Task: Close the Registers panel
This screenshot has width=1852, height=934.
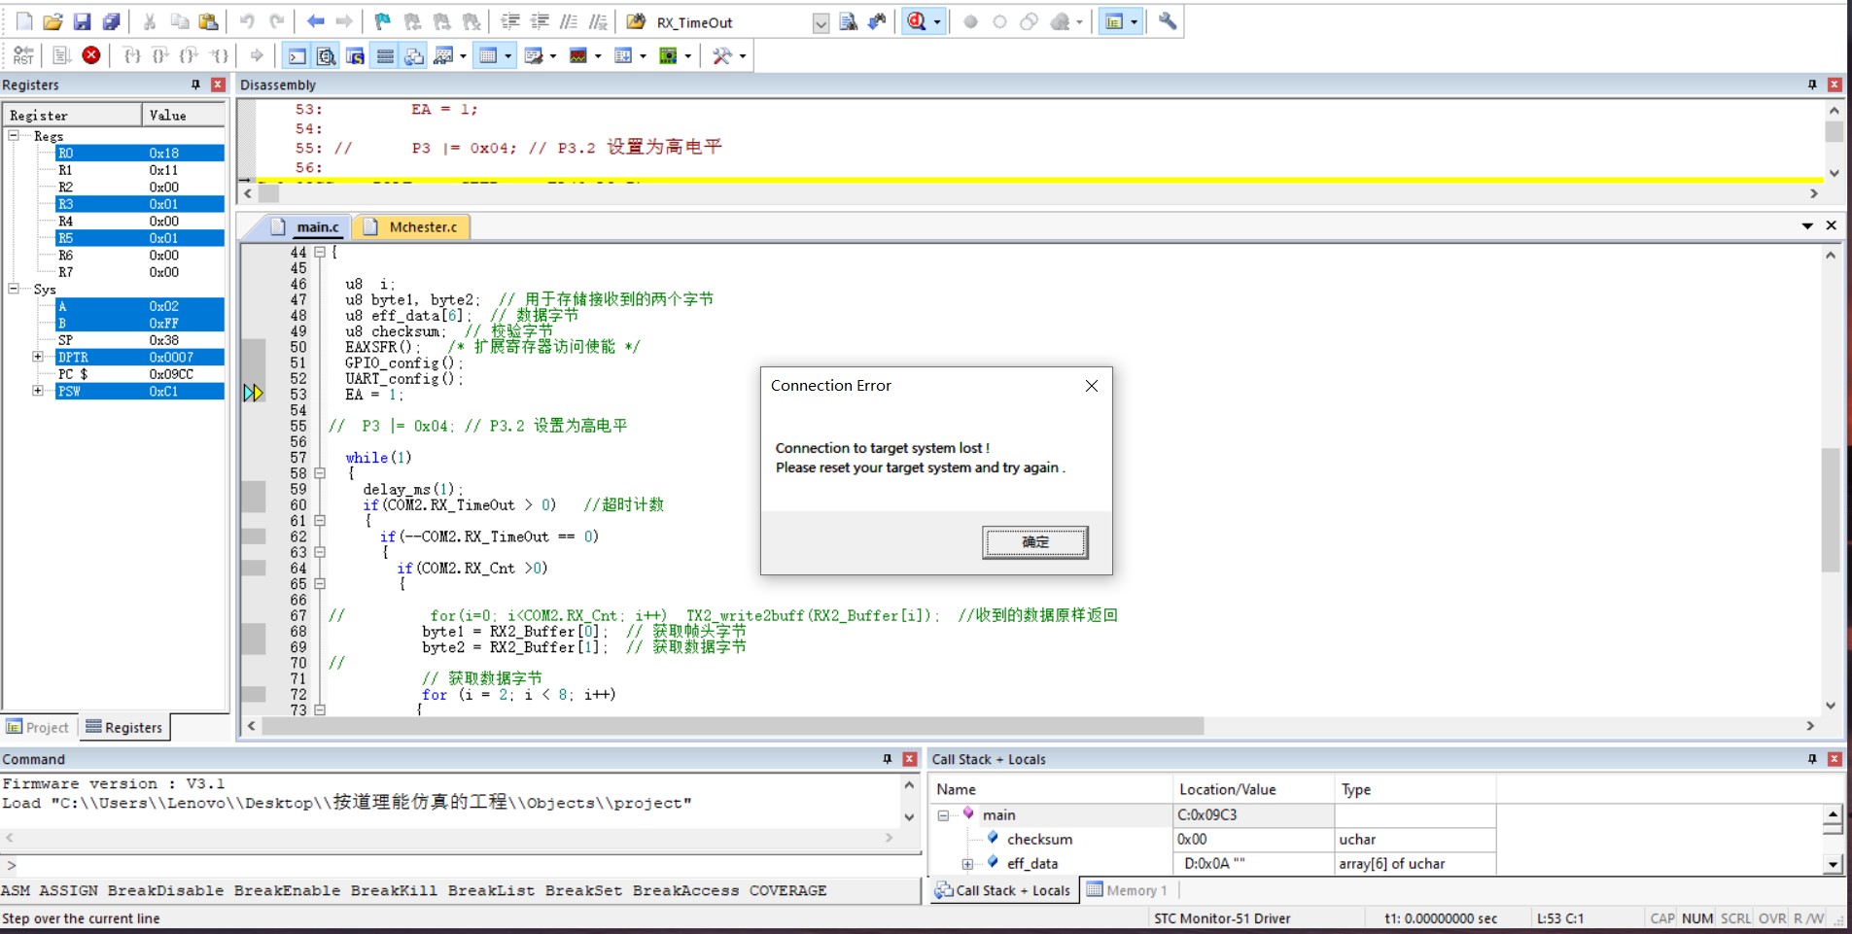Action: pyautogui.click(x=218, y=85)
